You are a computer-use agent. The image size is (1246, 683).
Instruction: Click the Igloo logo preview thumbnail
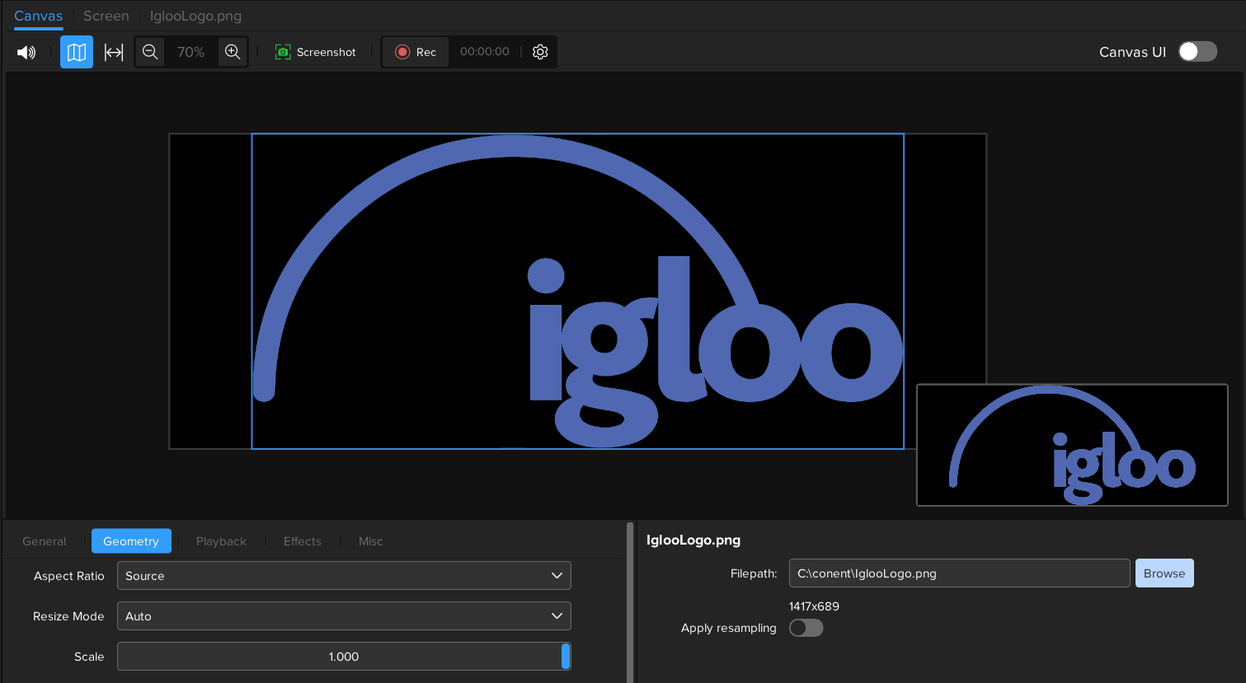tap(1072, 445)
